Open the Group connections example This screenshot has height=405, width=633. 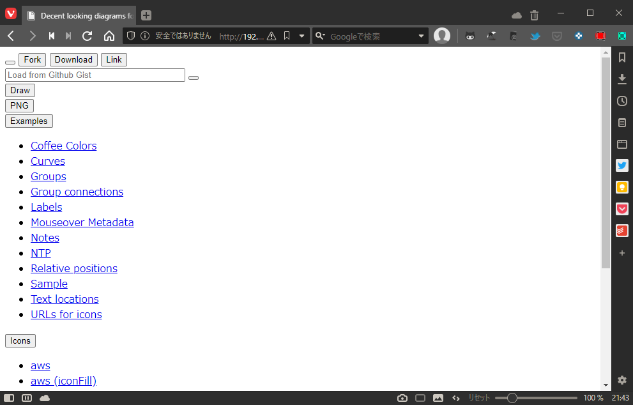point(77,192)
